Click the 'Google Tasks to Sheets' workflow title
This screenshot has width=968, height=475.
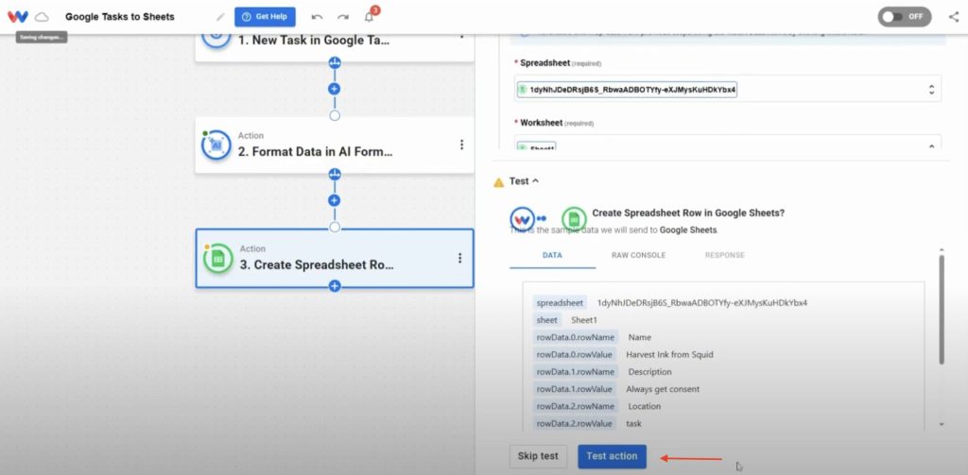[x=120, y=17]
